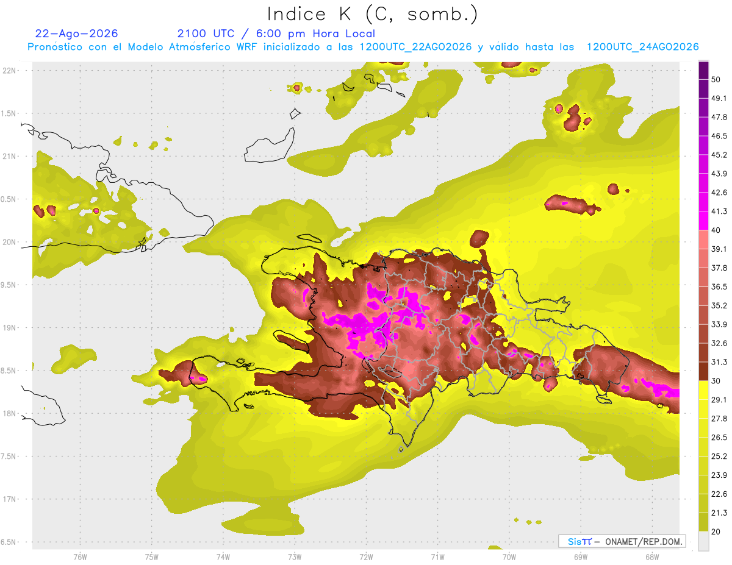732x565 pixels.
Task: Click the bright magenta swatch between 40 and 41.3
Action: (703, 221)
